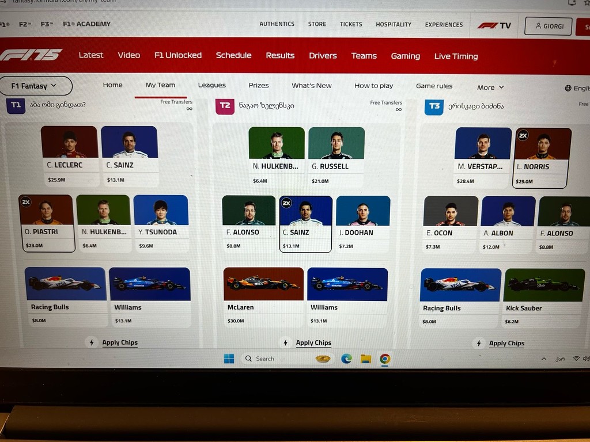Select the O. Piastri driver card
590x442 pixels.
pyautogui.click(x=47, y=223)
